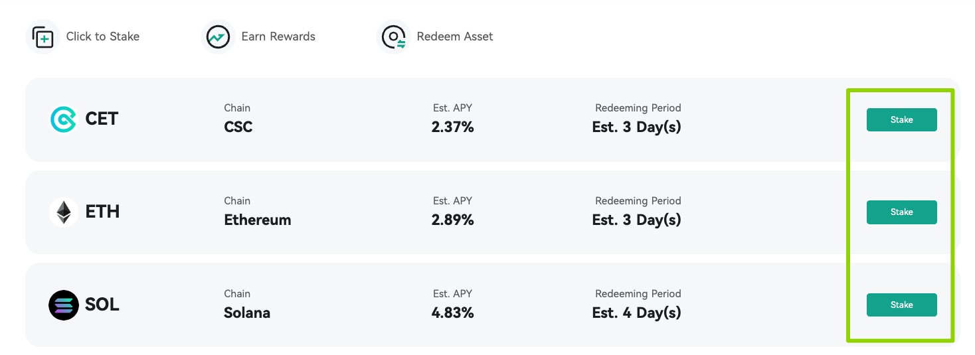Select the Click to Stake label
The width and height of the screenshot is (975, 355).
tap(103, 36)
